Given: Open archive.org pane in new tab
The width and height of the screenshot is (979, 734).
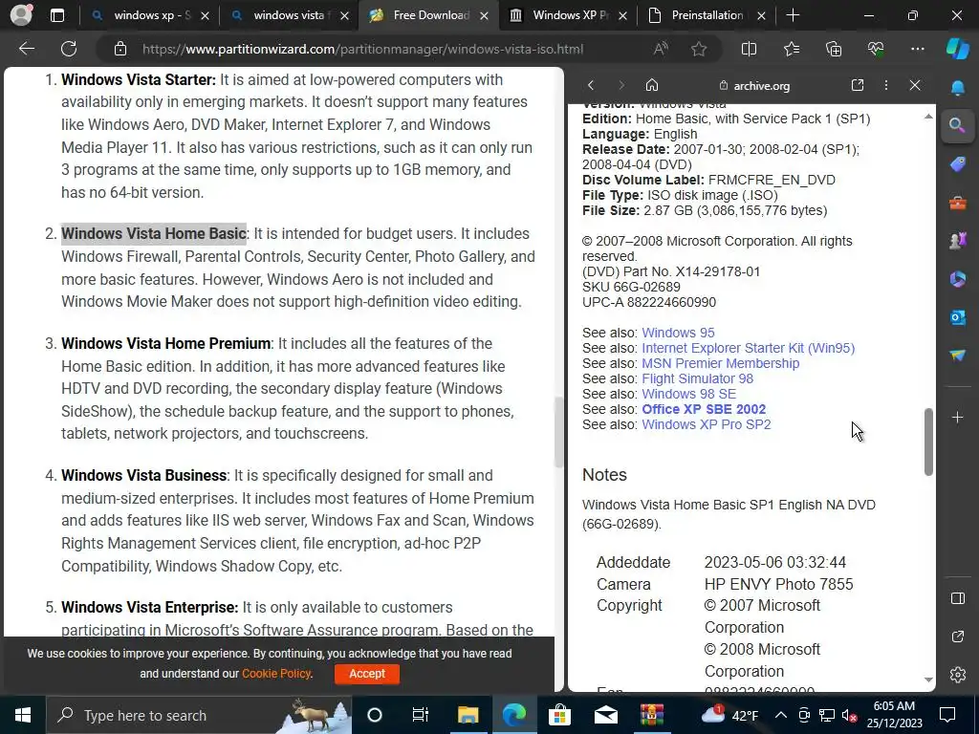Looking at the screenshot, I should (x=858, y=85).
